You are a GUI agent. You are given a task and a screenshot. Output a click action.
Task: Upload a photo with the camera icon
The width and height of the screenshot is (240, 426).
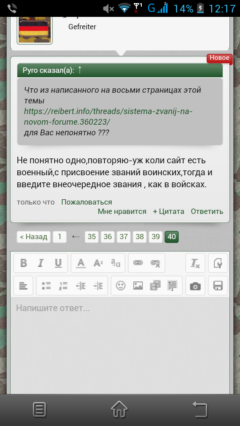195,285
